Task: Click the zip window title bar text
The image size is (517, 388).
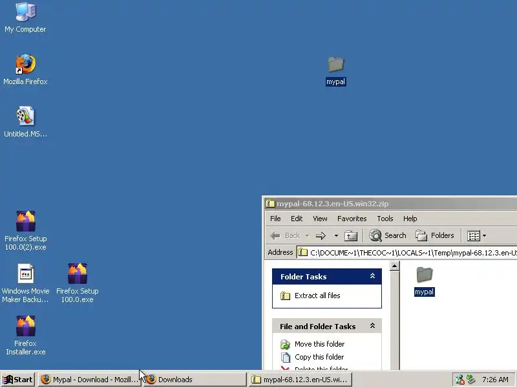Action: tap(332, 204)
